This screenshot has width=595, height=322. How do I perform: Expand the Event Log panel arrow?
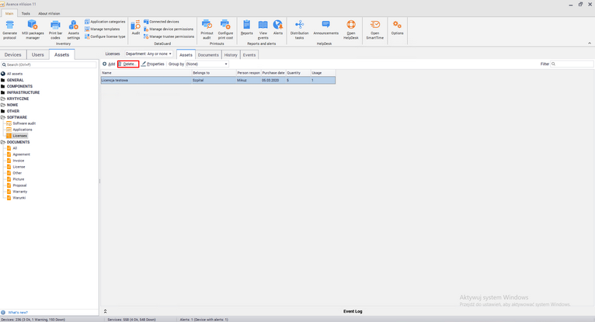105,311
